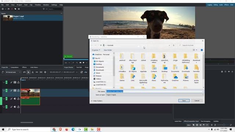Click the flag marker icon in bottom status toolbar
This screenshot has width=235, height=132.
coord(204,125)
